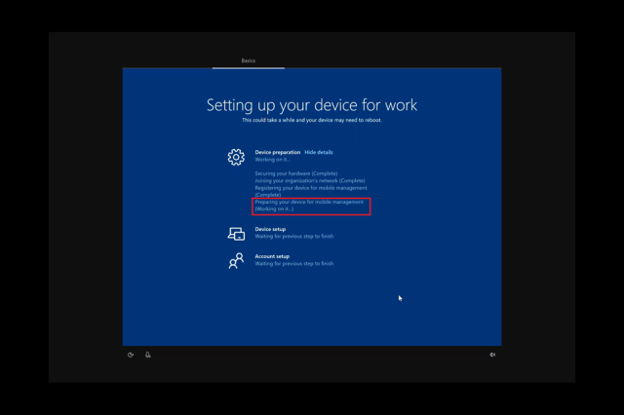624x415 pixels.
Task: Open the Ease of Access icon
Action: (131, 355)
